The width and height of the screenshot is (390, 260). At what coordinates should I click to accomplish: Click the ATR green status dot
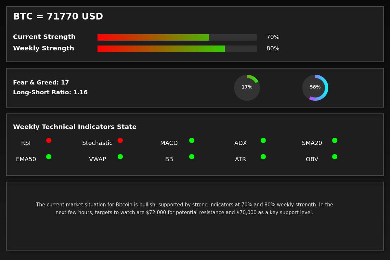coord(263,157)
